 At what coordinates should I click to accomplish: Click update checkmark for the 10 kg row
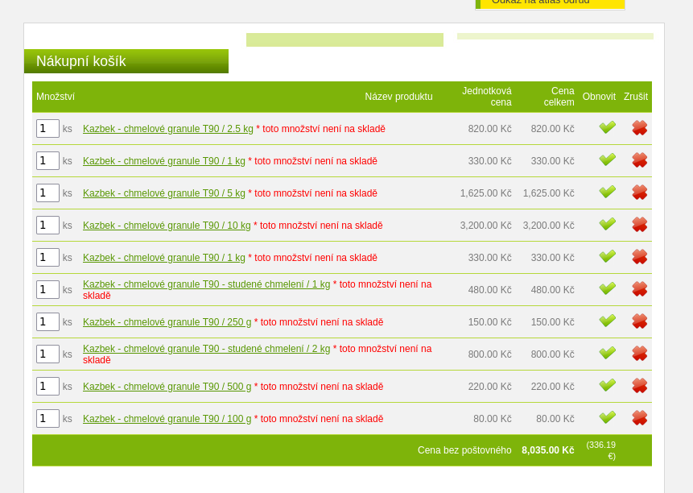[607, 225]
